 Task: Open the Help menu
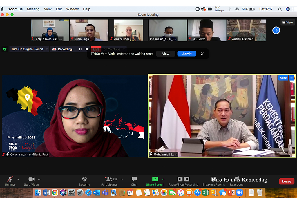[x=86, y=9]
